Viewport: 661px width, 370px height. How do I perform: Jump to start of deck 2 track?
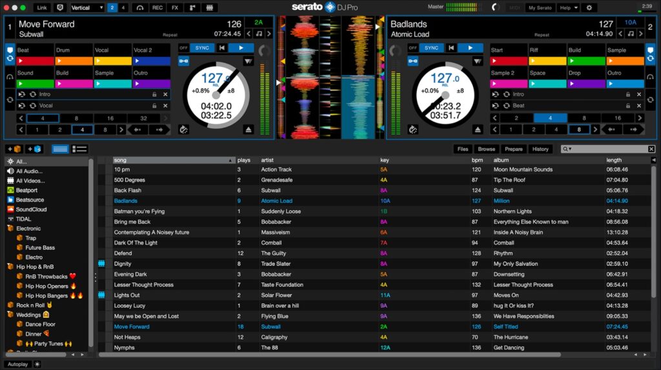click(x=451, y=48)
